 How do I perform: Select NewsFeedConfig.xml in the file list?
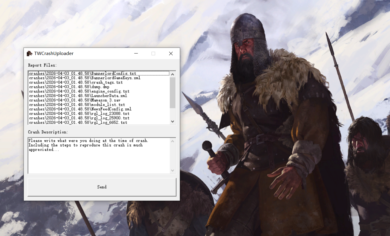tap(80, 109)
